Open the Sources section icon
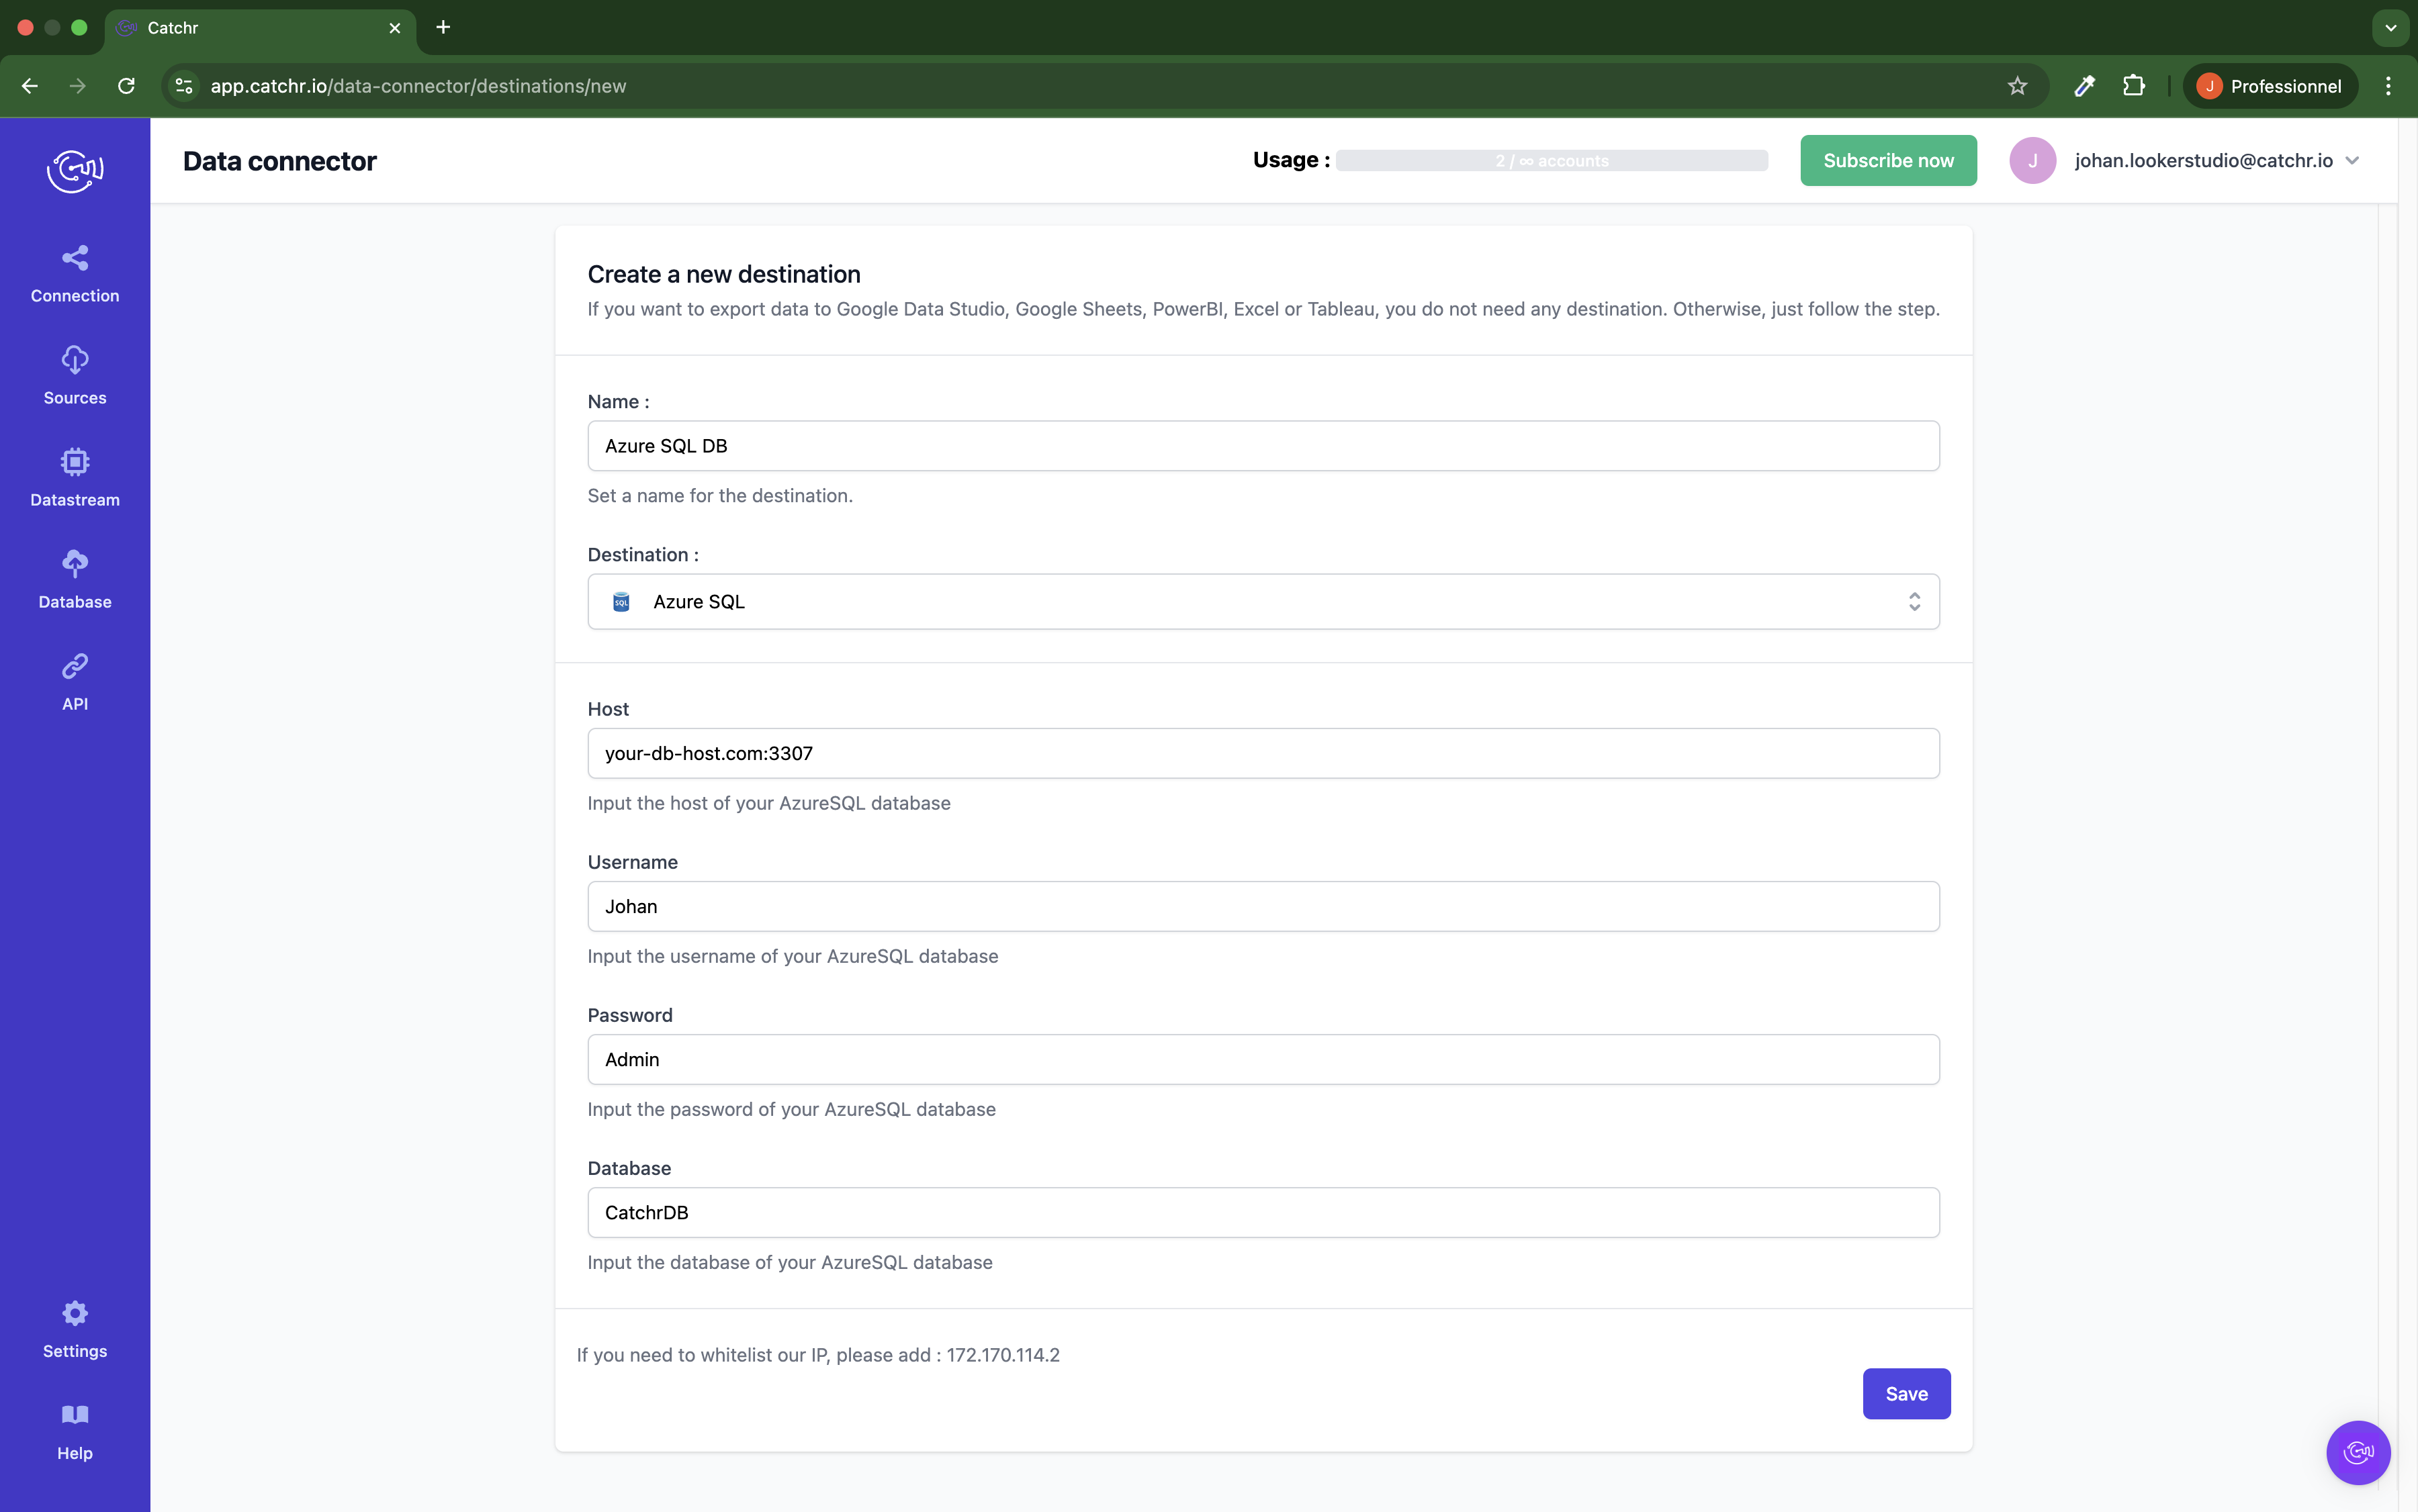This screenshot has width=2418, height=1512. tap(75, 360)
